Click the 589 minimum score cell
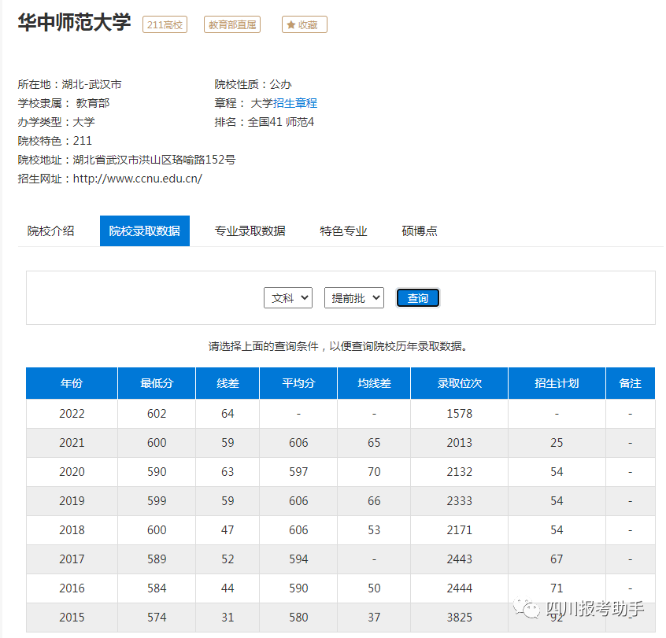This screenshot has width=666, height=638. [157, 559]
